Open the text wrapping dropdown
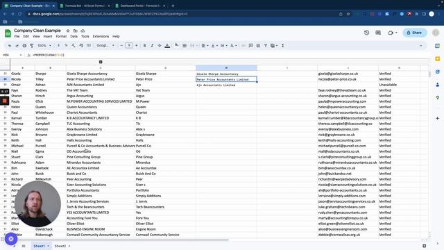Viewport: 444px width, 250px height. pyautogui.click(x=223, y=46)
